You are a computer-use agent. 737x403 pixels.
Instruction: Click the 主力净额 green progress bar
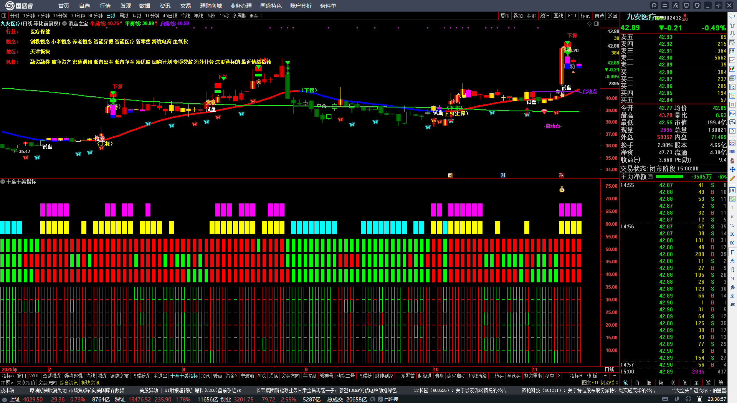coord(669,177)
